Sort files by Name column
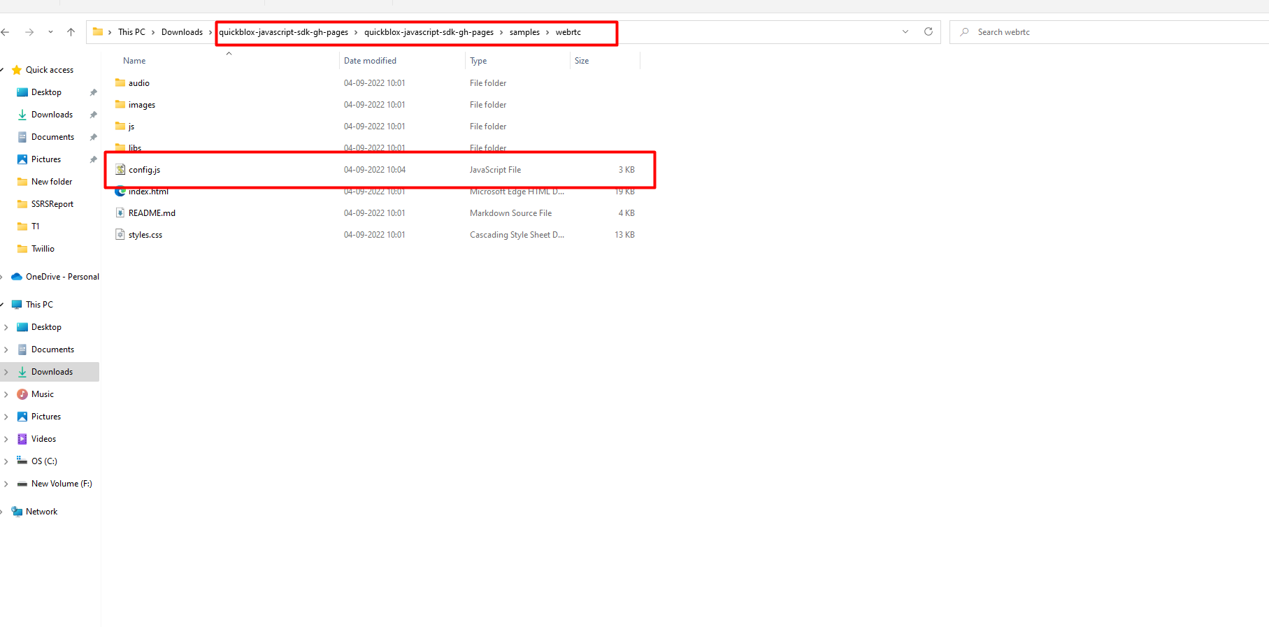 (134, 61)
